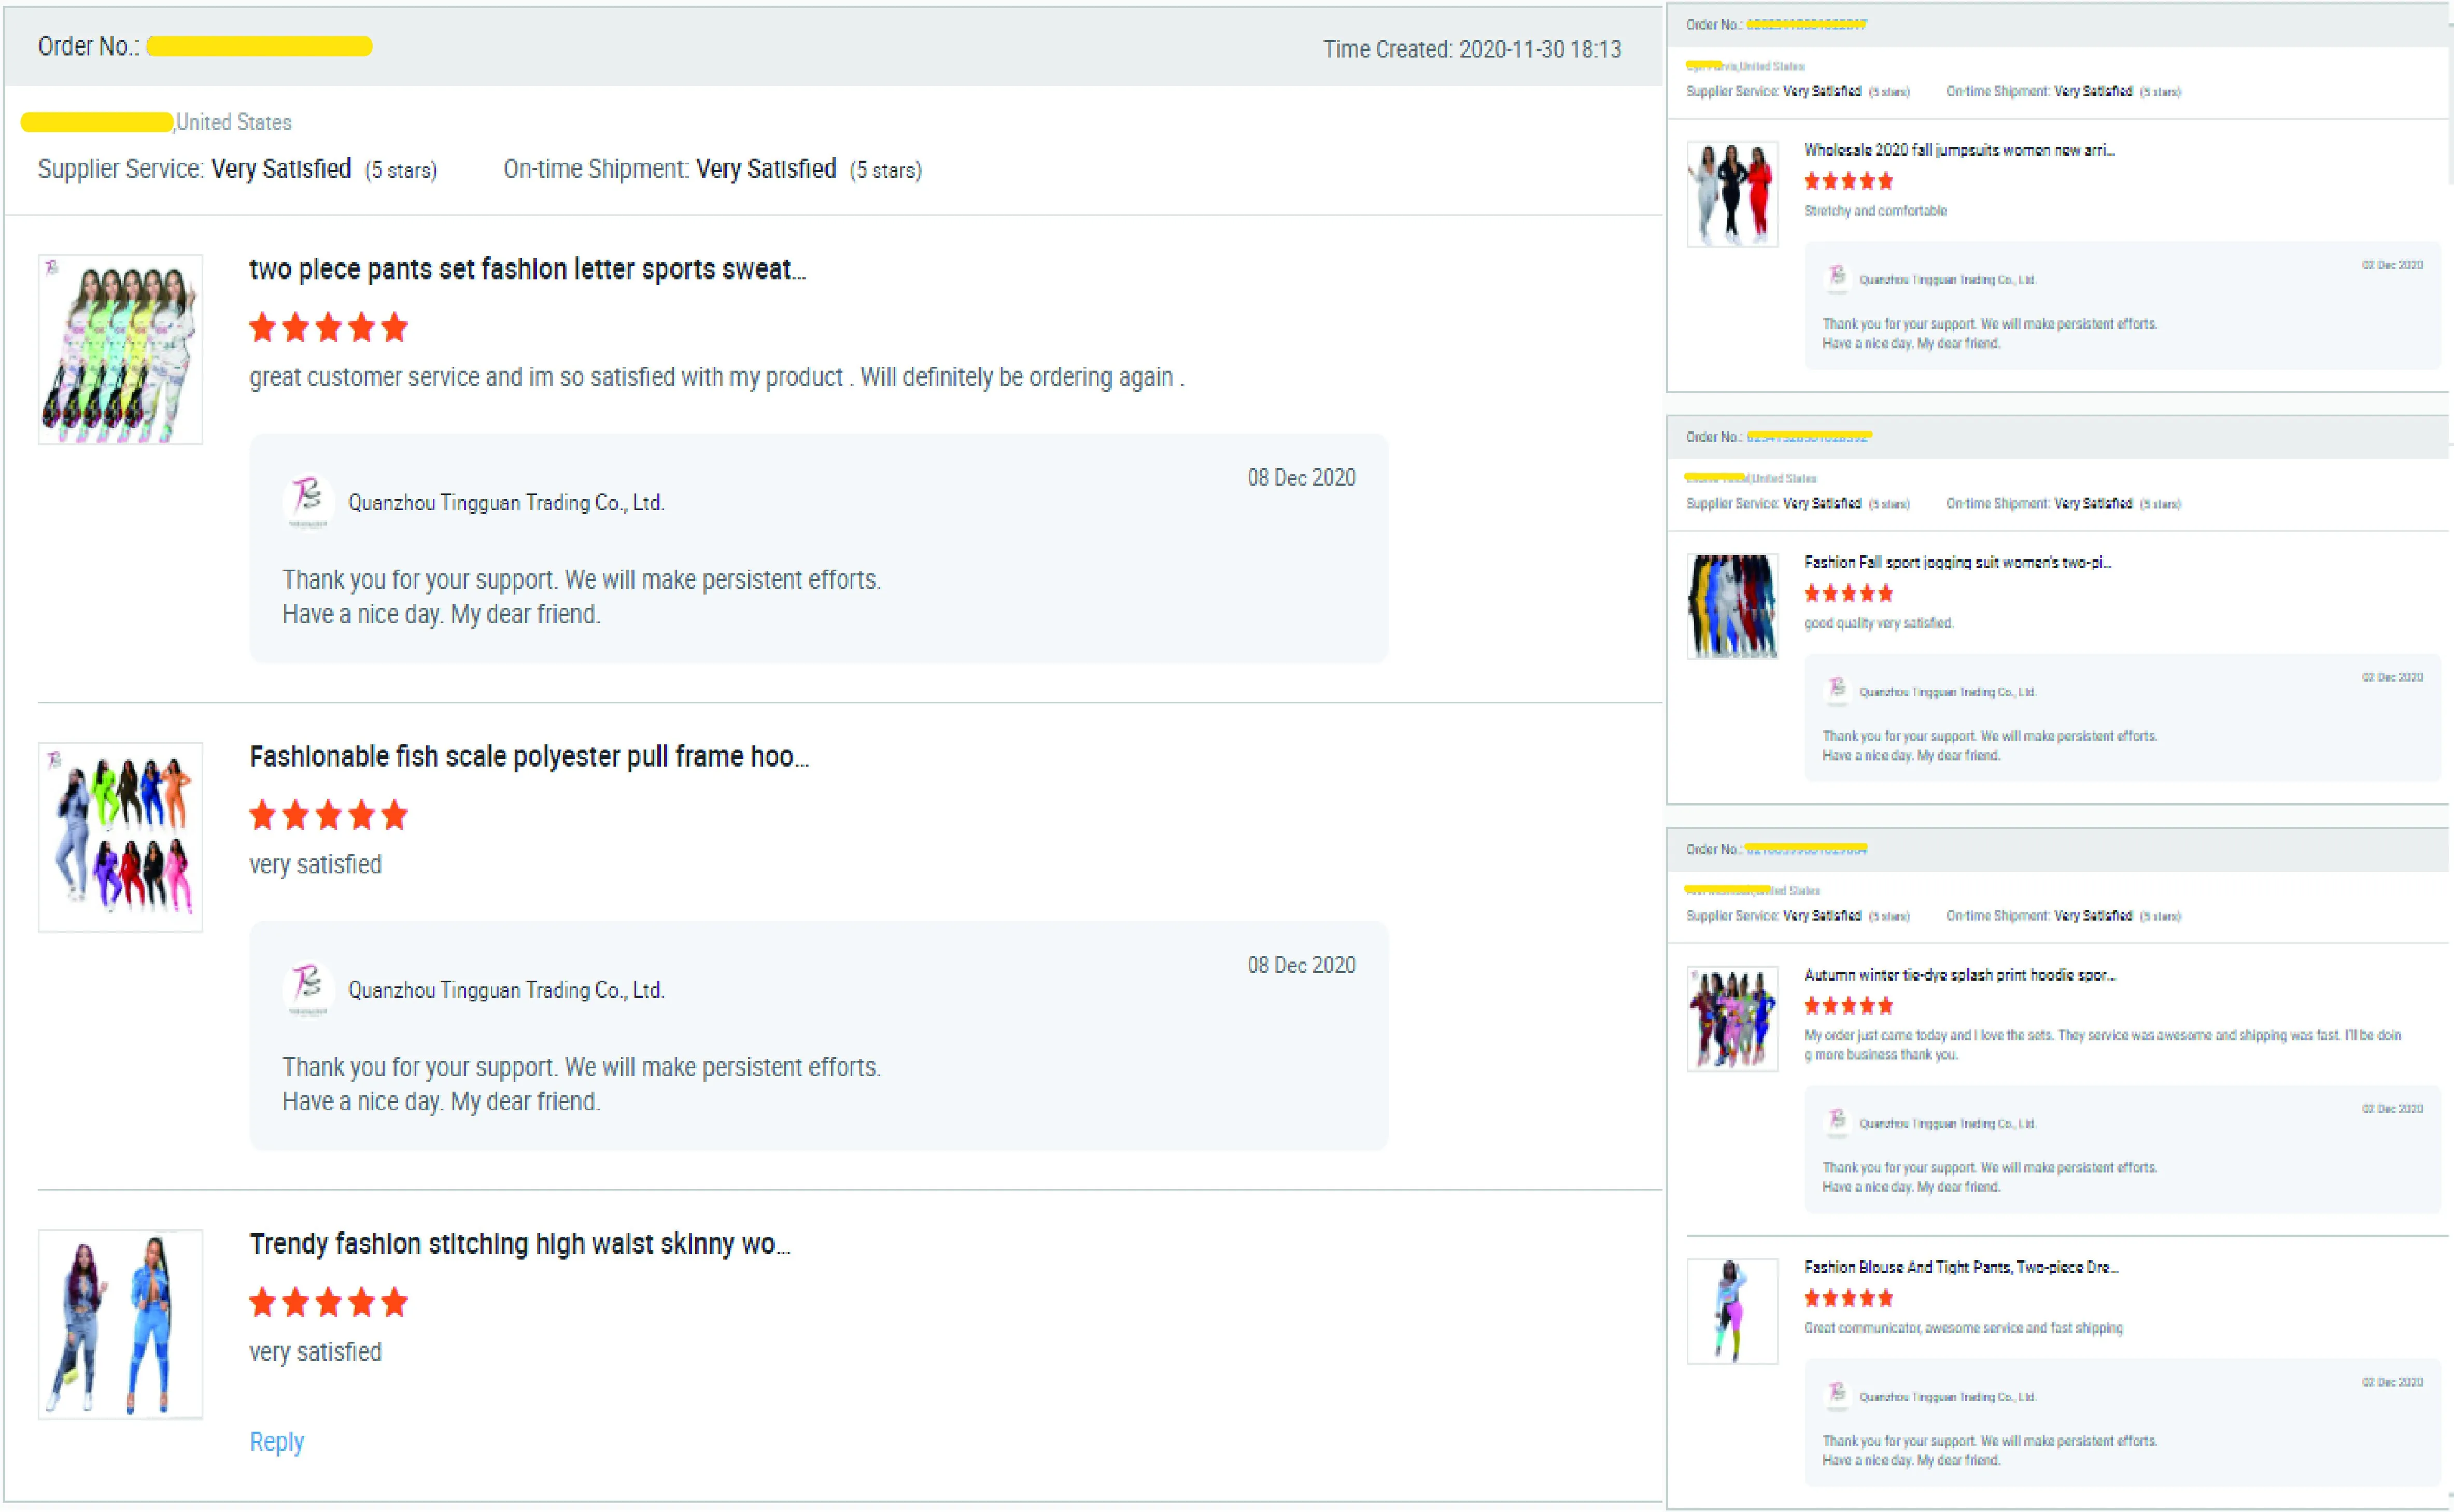Open fish scale polyester hoodie product thumbnail
This screenshot has width=2454, height=1512.
120,836
